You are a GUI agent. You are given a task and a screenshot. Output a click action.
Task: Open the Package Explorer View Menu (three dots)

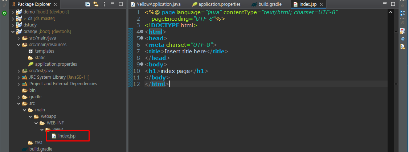105,4
